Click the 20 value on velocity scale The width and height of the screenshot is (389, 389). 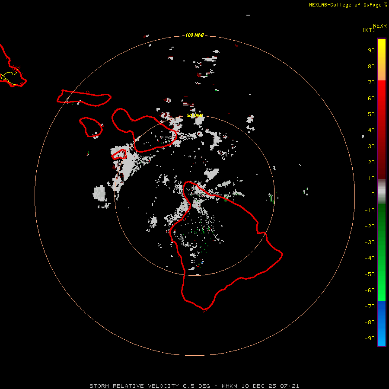coord(371,162)
